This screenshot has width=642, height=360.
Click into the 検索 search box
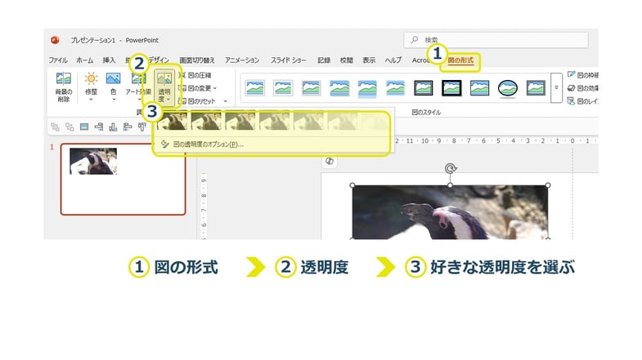496,40
